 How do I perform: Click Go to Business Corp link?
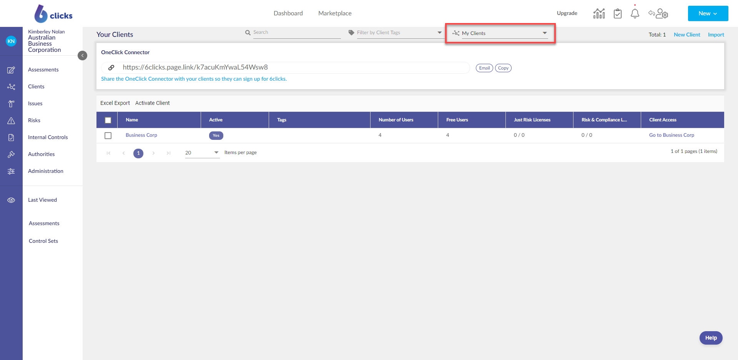click(672, 135)
